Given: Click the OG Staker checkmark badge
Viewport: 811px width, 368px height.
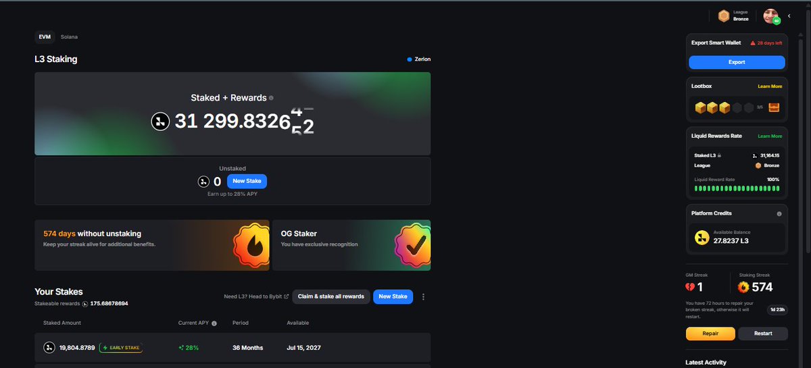Looking at the screenshot, I should point(412,245).
